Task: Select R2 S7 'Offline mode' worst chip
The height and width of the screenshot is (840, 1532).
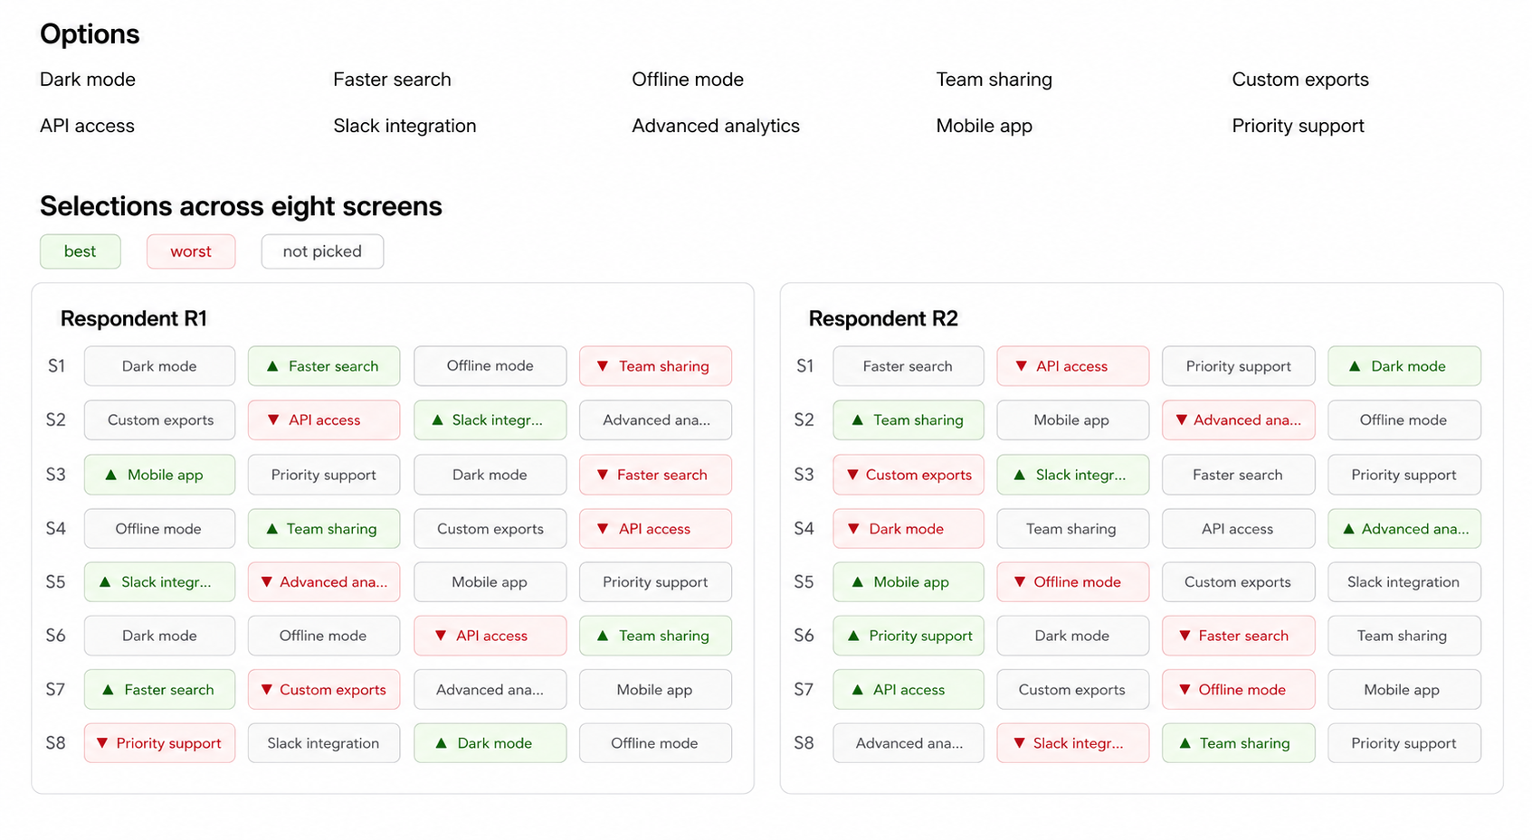Action: pos(1238,689)
